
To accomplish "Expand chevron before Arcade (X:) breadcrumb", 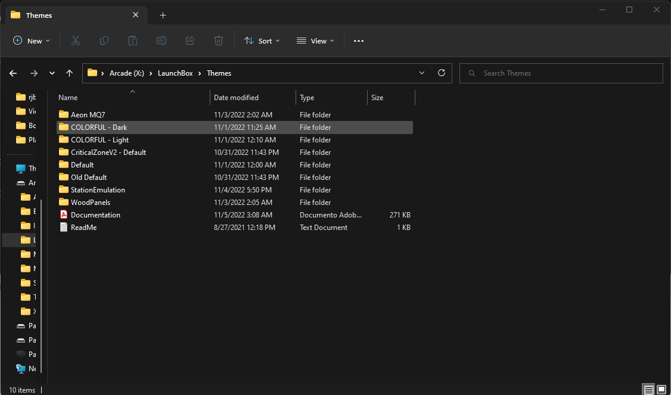I will (102, 73).
